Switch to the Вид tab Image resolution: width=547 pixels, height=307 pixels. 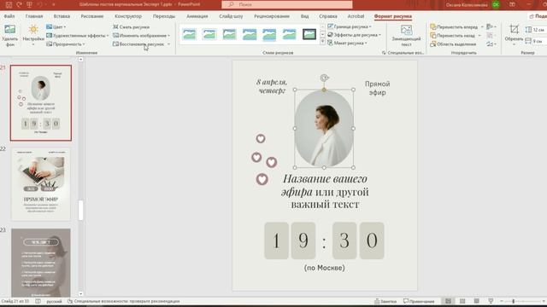[x=304, y=16]
